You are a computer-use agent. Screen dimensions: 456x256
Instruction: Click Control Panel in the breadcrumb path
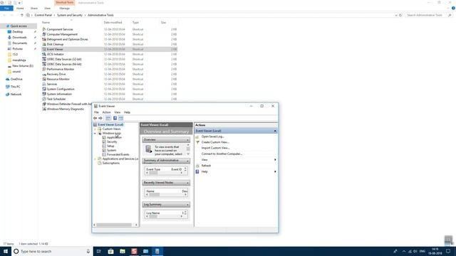(43, 15)
